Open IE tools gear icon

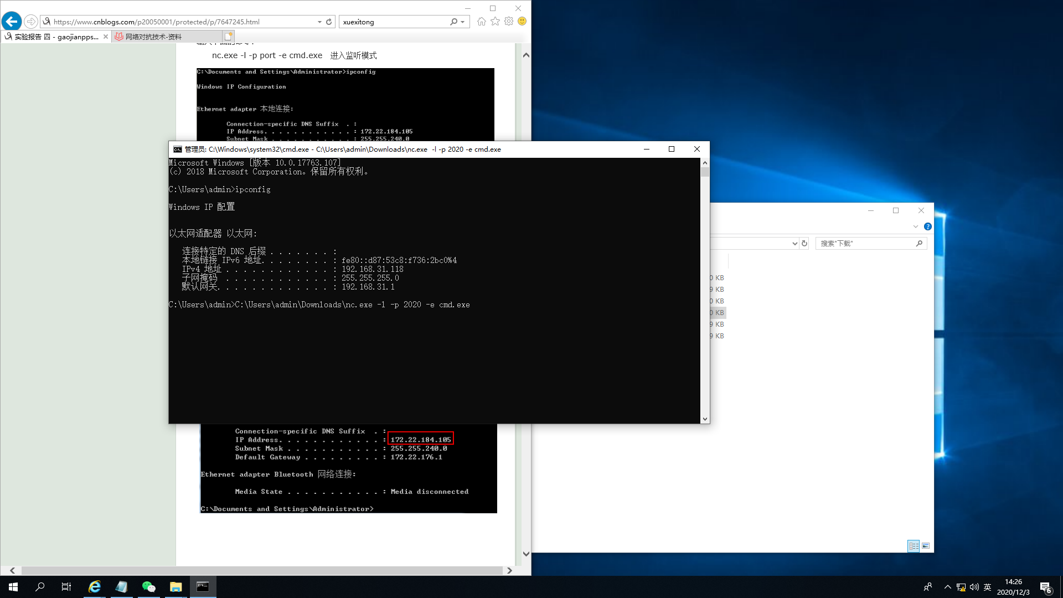[509, 22]
